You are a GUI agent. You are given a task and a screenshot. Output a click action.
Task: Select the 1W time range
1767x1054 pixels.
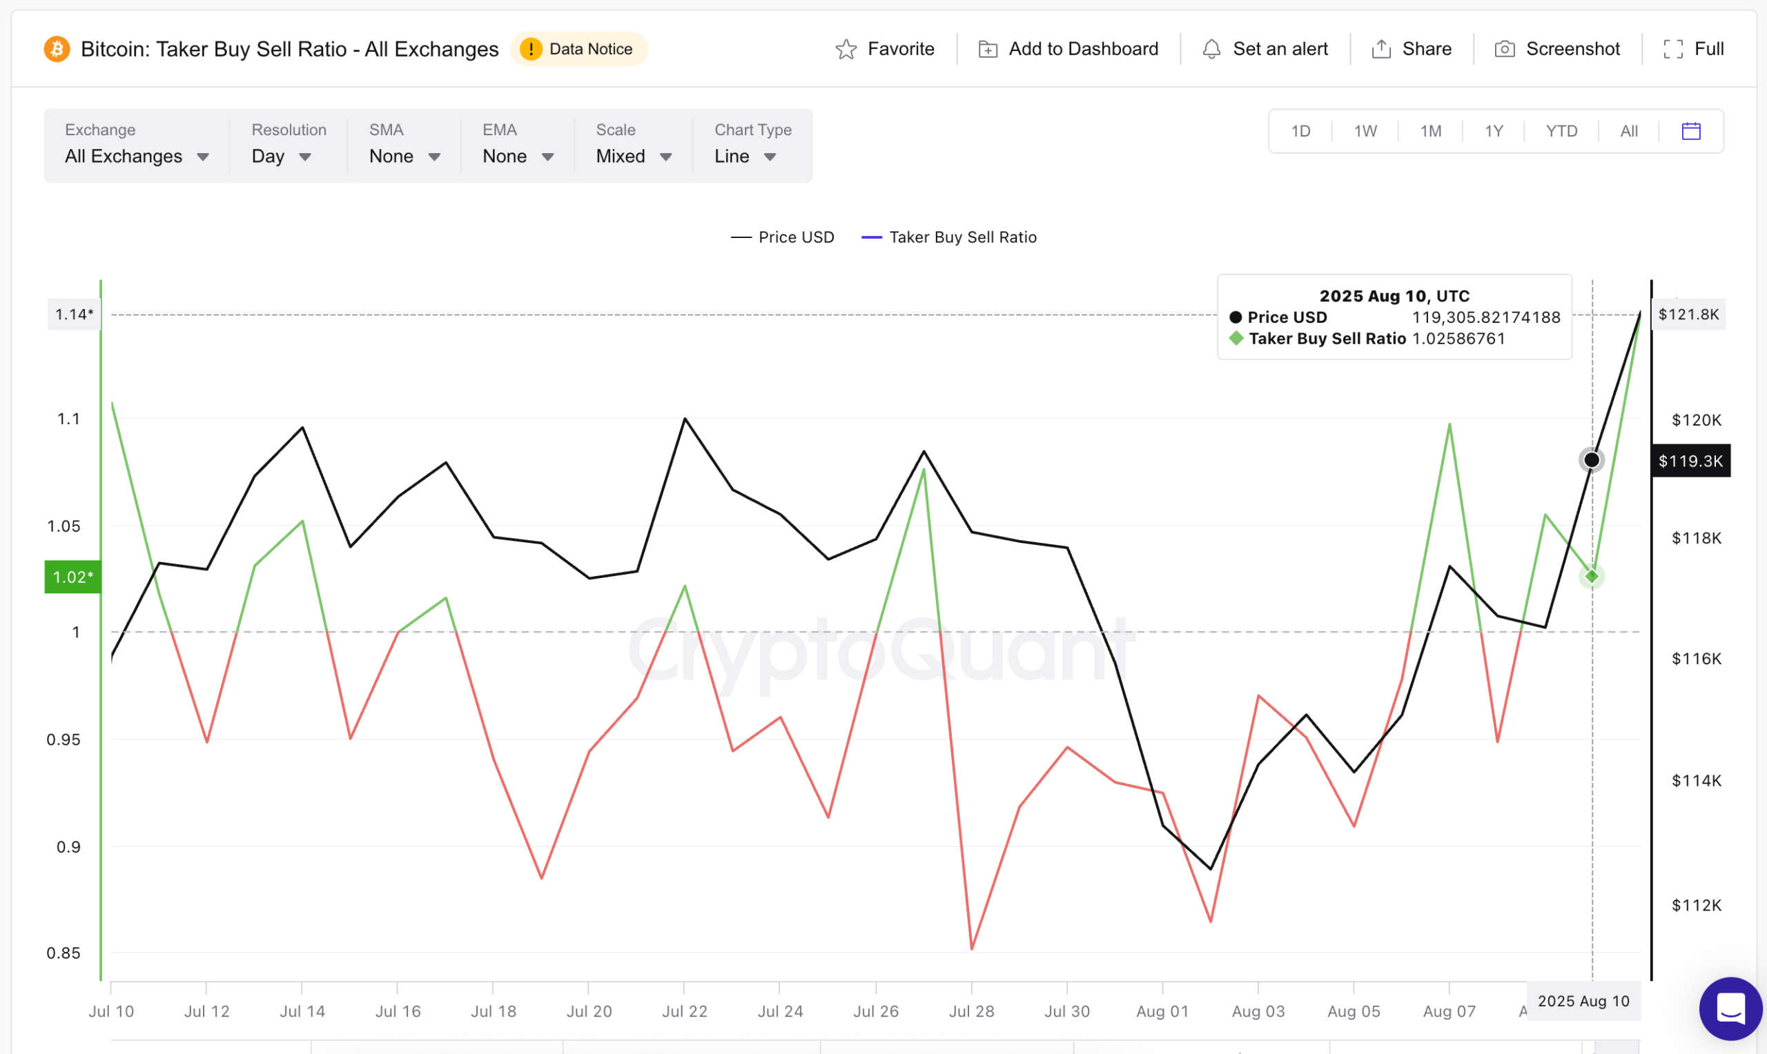1365,130
